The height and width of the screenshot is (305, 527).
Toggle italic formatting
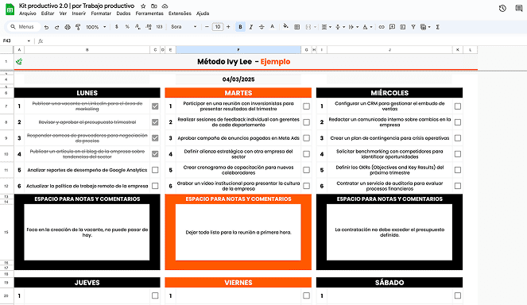(250, 27)
